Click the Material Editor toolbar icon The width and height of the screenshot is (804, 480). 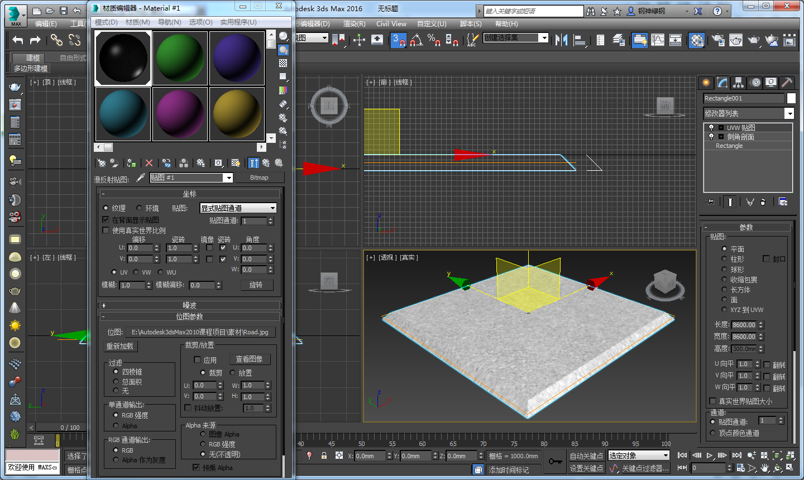click(x=696, y=40)
